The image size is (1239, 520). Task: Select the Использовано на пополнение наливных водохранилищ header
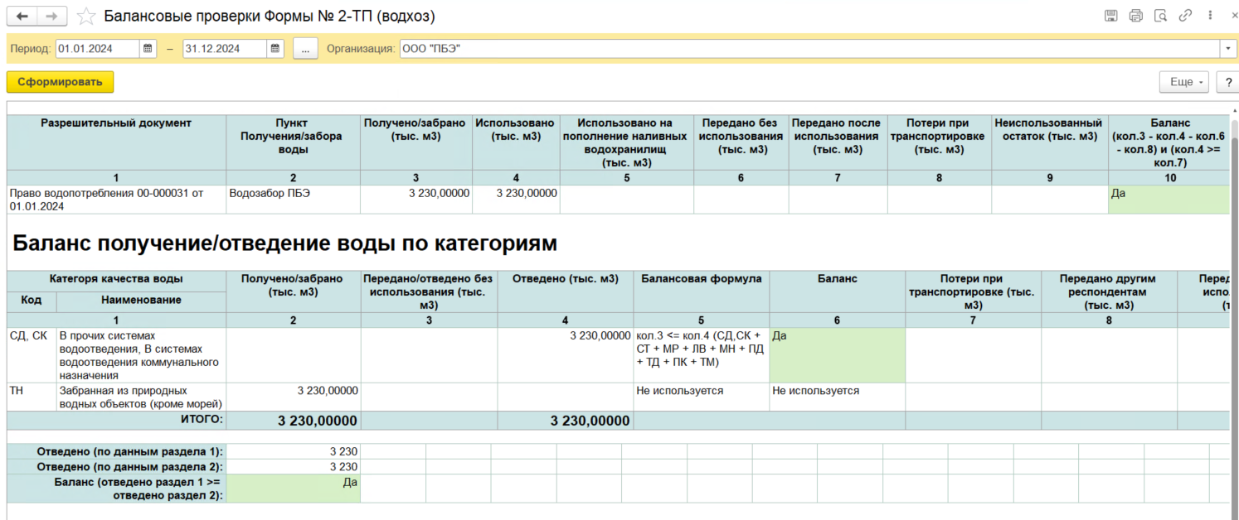pyautogui.click(x=627, y=142)
